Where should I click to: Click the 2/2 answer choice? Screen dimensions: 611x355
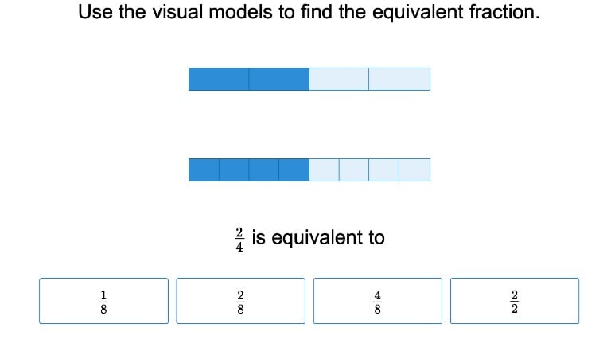pyautogui.click(x=514, y=301)
